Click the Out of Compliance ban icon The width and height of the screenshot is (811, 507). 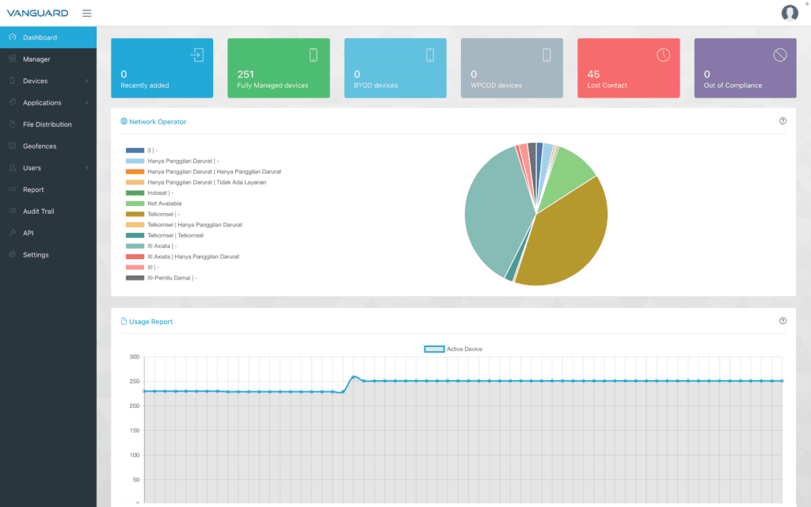click(x=780, y=55)
